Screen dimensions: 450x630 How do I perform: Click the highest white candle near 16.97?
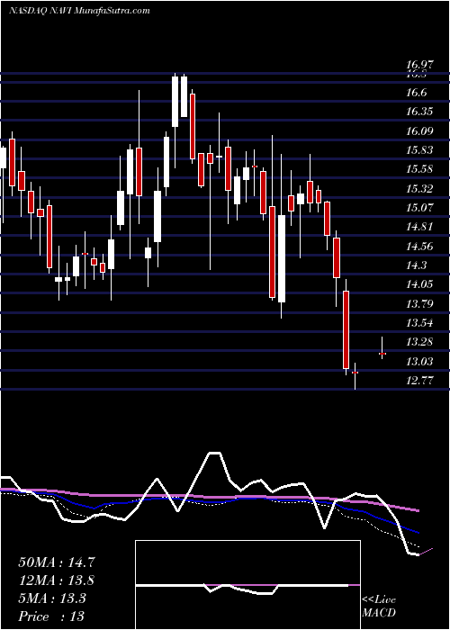pyautogui.click(x=175, y=101)
